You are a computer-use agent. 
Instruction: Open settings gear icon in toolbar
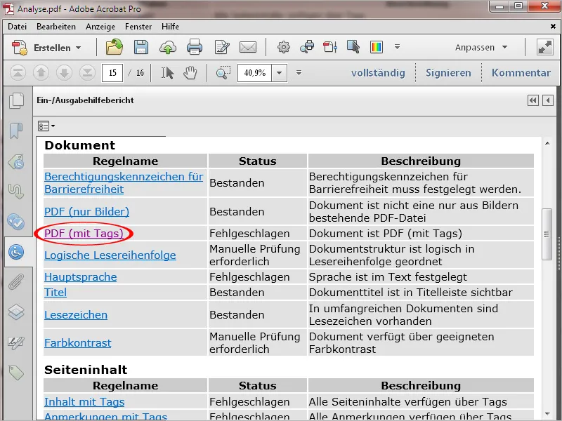coord(284,47)
